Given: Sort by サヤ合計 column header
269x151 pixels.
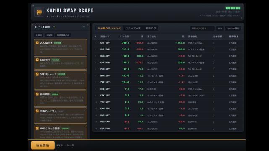Looking at the screenshot, I should 124,36.
